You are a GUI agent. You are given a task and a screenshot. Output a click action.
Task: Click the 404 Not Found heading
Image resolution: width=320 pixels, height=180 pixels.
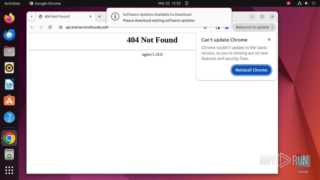point(152,40)
